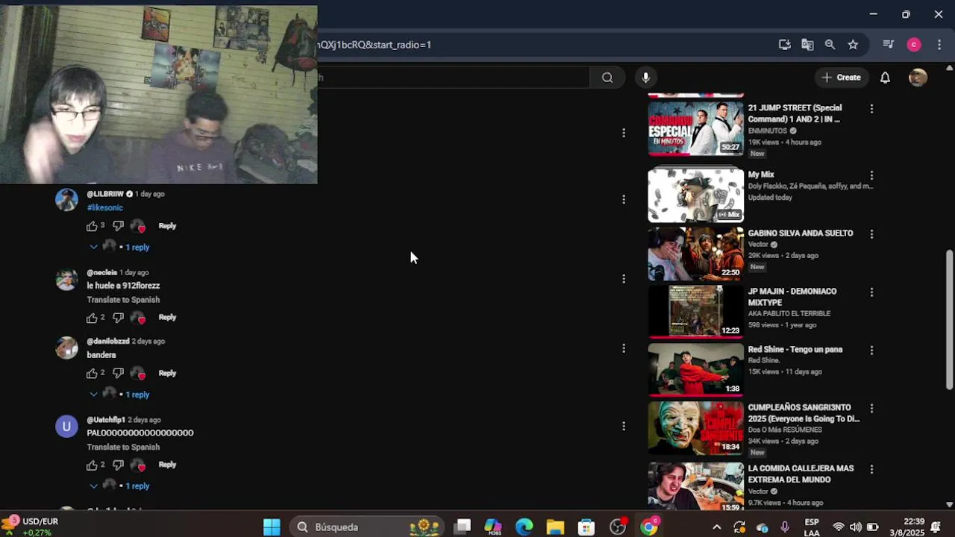Screen dimensions: 955x537
Task: Translate @necleis comment to Spanish
Action: click(123, 300)
